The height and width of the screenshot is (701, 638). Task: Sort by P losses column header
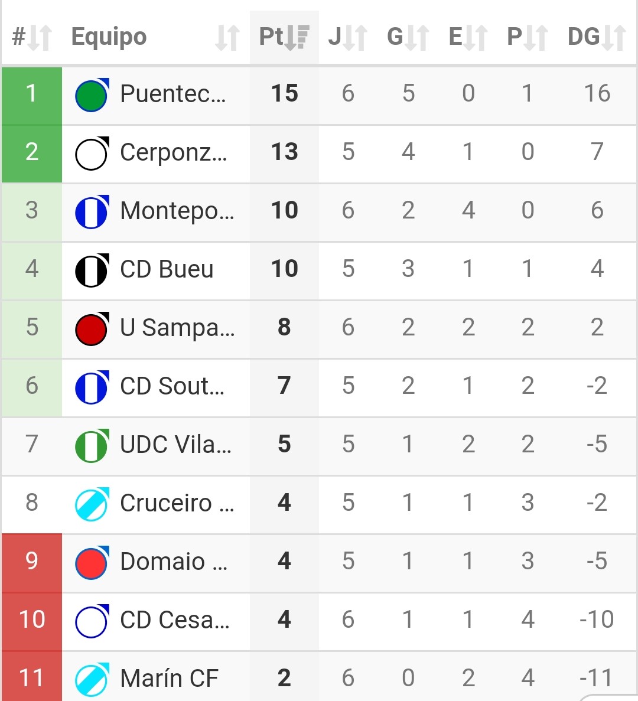(527, 37)
